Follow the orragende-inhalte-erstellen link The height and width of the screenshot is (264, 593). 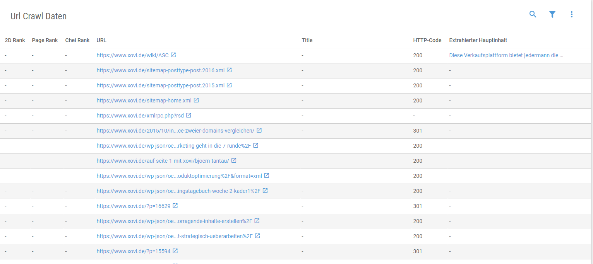175,221
